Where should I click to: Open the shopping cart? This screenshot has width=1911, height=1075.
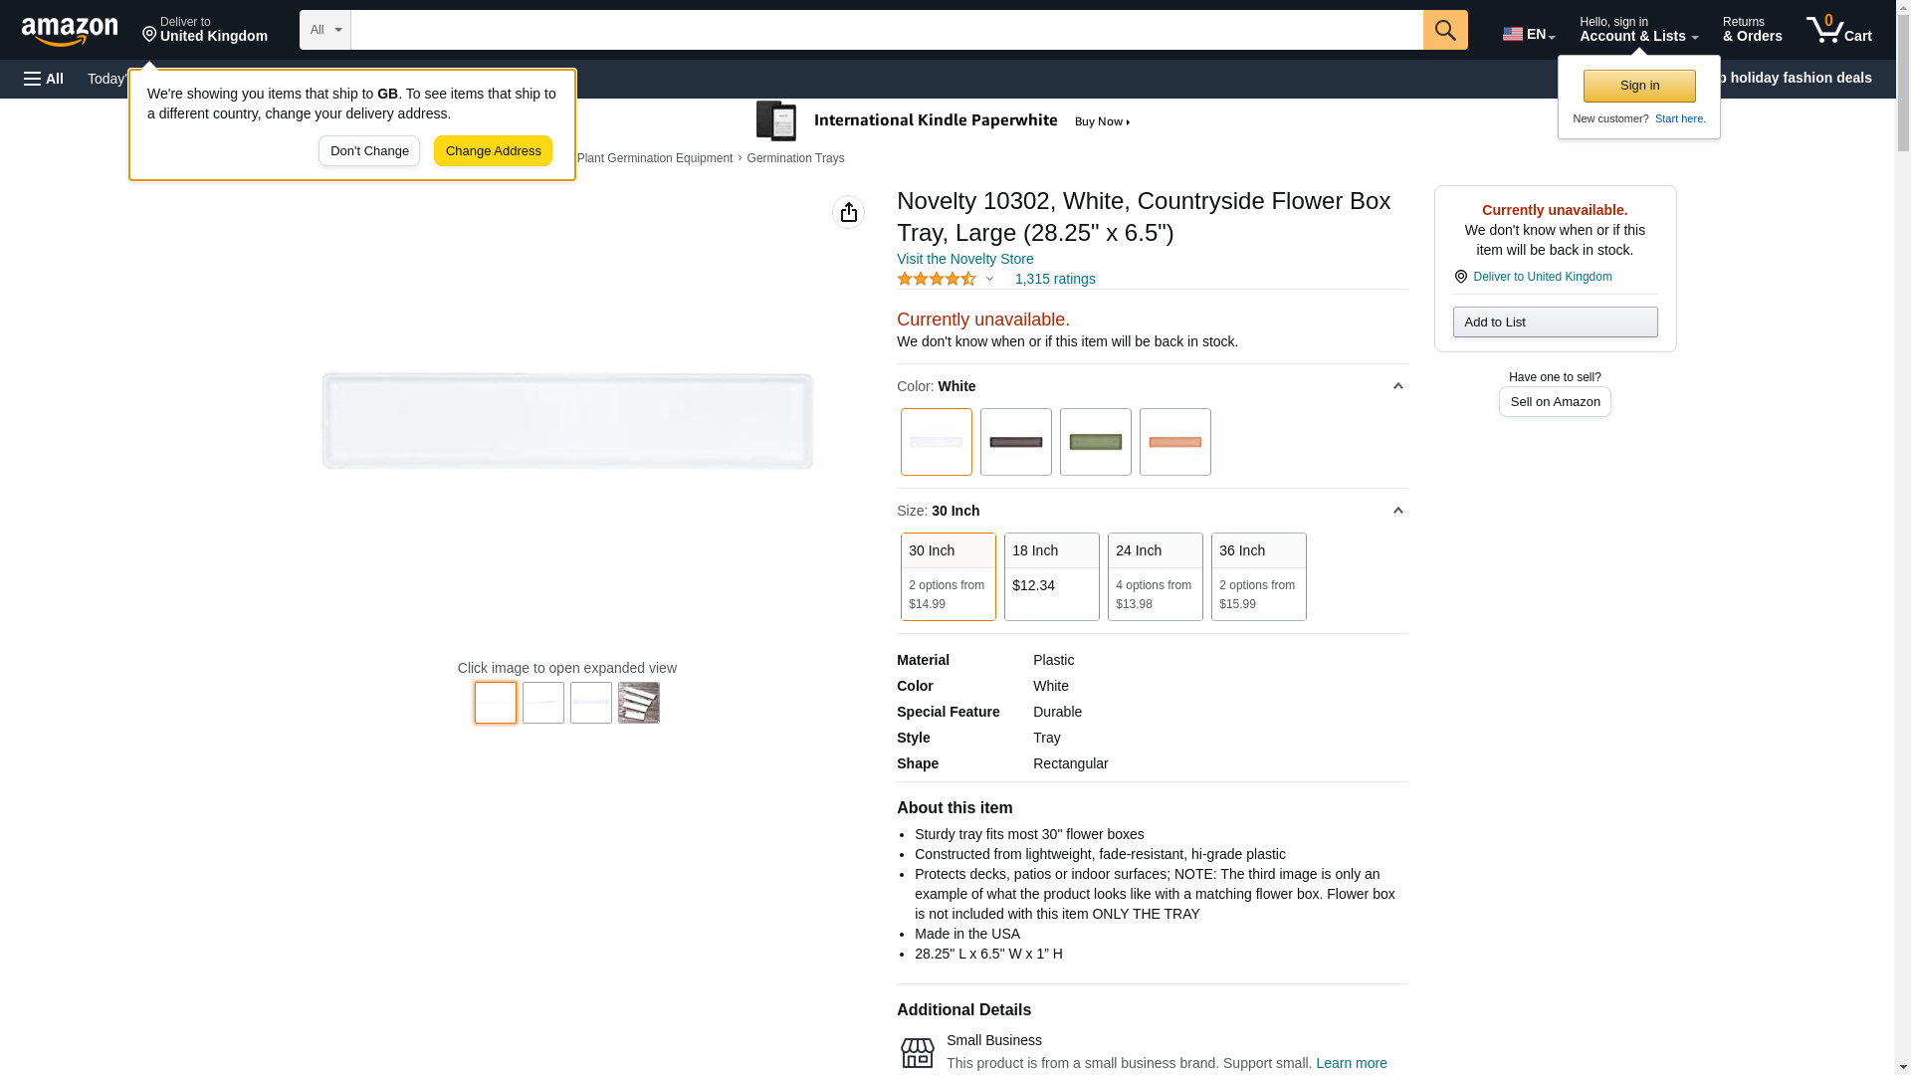coord(1838,30)
